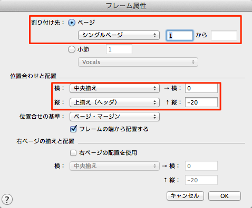
Task: Click the start page number field containing 1
Action: click(x=179, y=35)
